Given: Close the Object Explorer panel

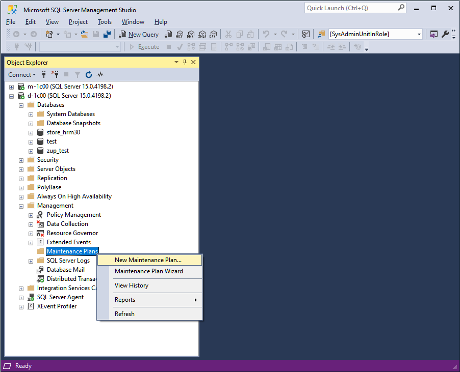Looking at the screenshot, I should tap(193, 62).
